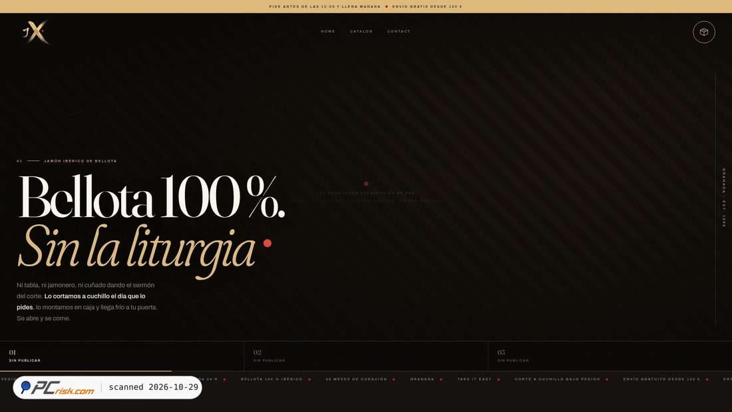Click 'Envío gratuito desde 120 €' ticker item

(661, 379)
